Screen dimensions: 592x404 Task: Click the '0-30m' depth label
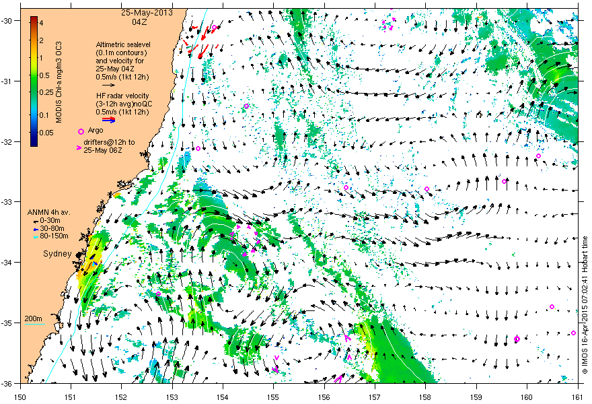pyautogui.click(x=50, y=221)
